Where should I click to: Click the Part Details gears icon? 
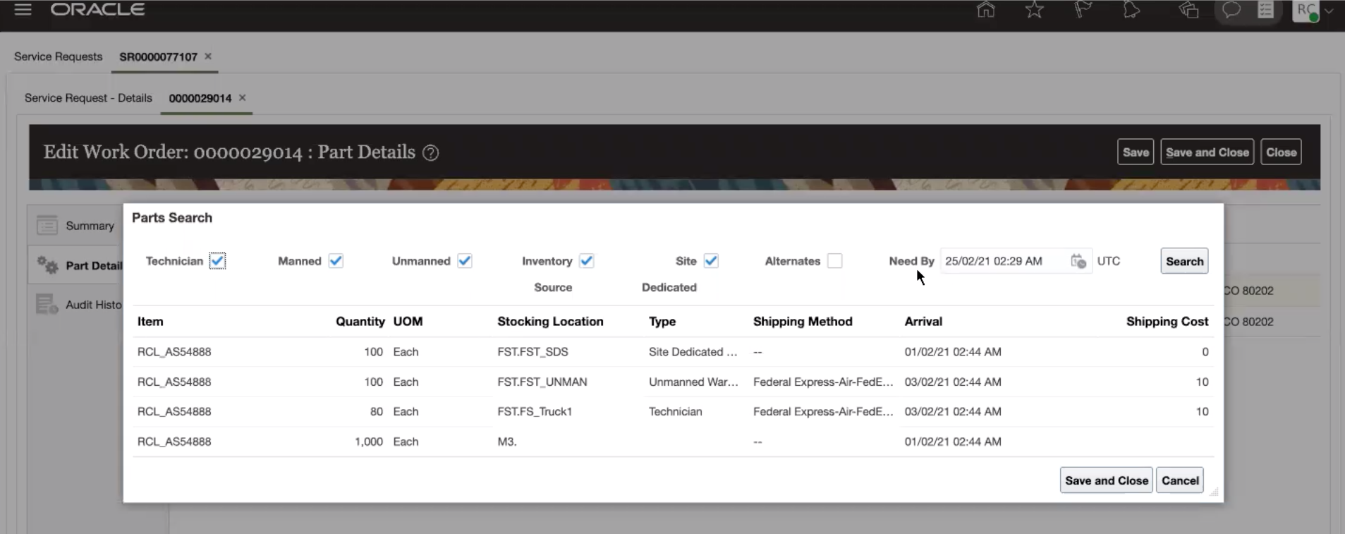click(x=47, y=265)
